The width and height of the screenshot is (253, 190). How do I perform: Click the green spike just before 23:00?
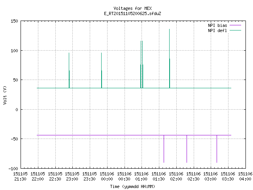[69, 70]
